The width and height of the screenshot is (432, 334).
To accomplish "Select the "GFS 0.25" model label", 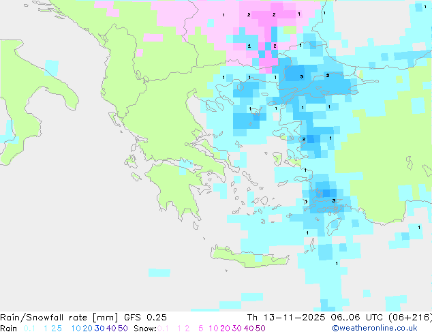I will (145, 318).
